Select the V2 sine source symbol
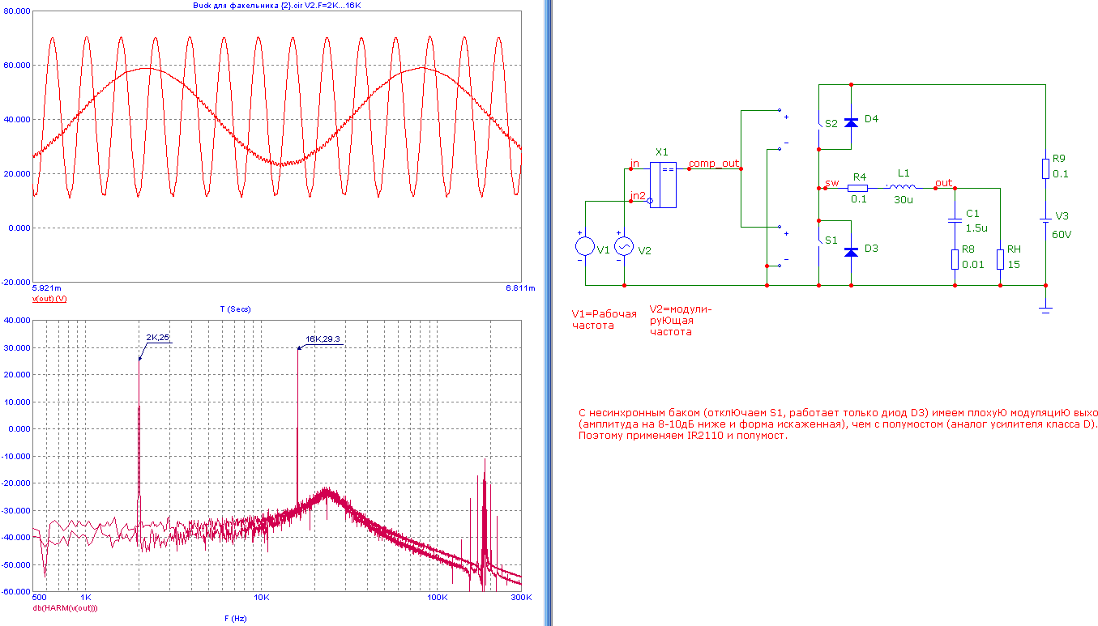The image size is (1098, 626). click(x=624, y=246)
